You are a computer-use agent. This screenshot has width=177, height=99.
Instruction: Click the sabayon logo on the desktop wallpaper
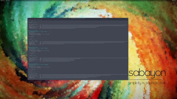[x=147, y=73]
